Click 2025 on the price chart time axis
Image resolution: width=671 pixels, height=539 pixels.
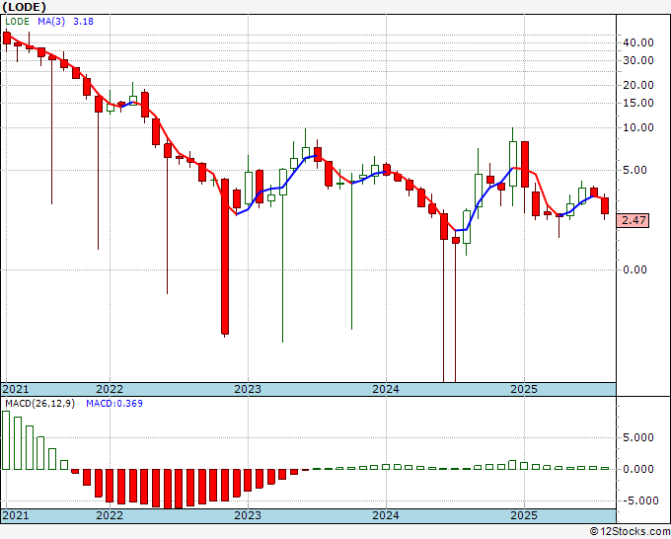tap(524, 389)
